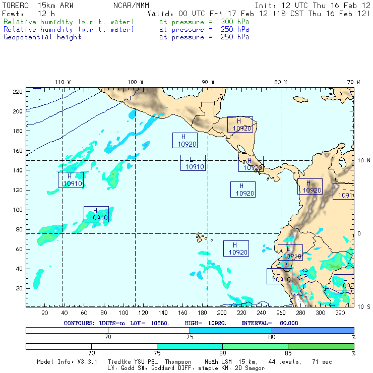Image resolution: width=373 pixels, height=373 pixels.
Task: Select dark green segment of lower colorbar
Action: click(x=321, y=347)
